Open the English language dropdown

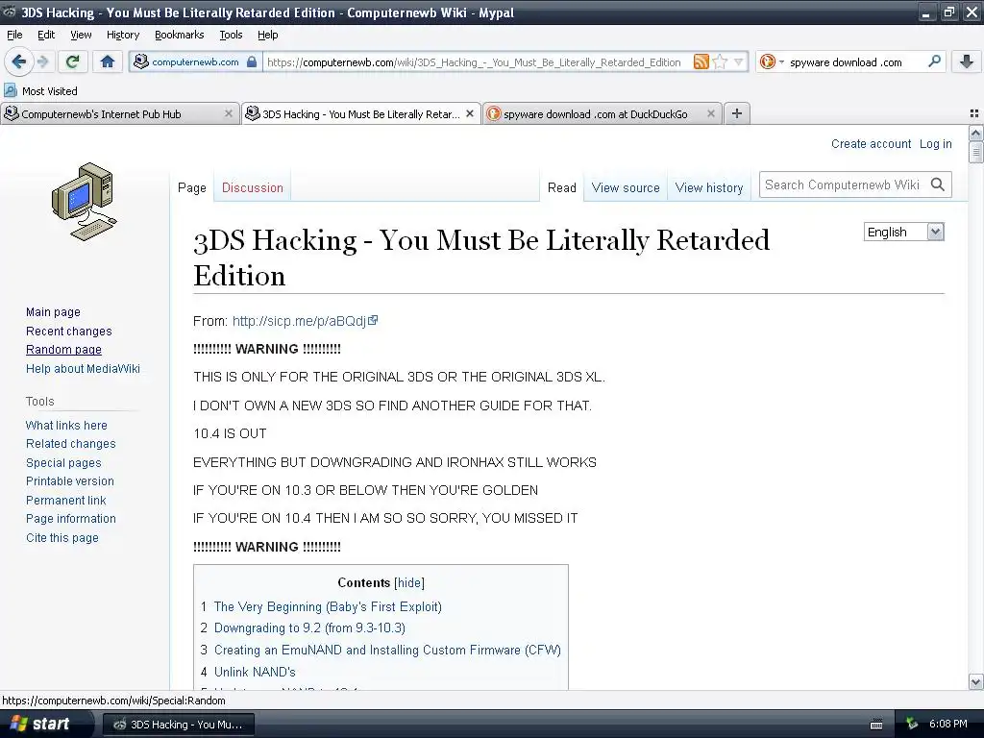coord(903,232)
